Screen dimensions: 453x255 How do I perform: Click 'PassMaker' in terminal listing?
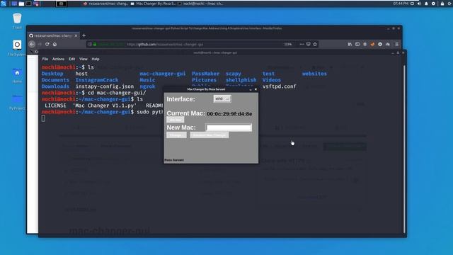206,74
